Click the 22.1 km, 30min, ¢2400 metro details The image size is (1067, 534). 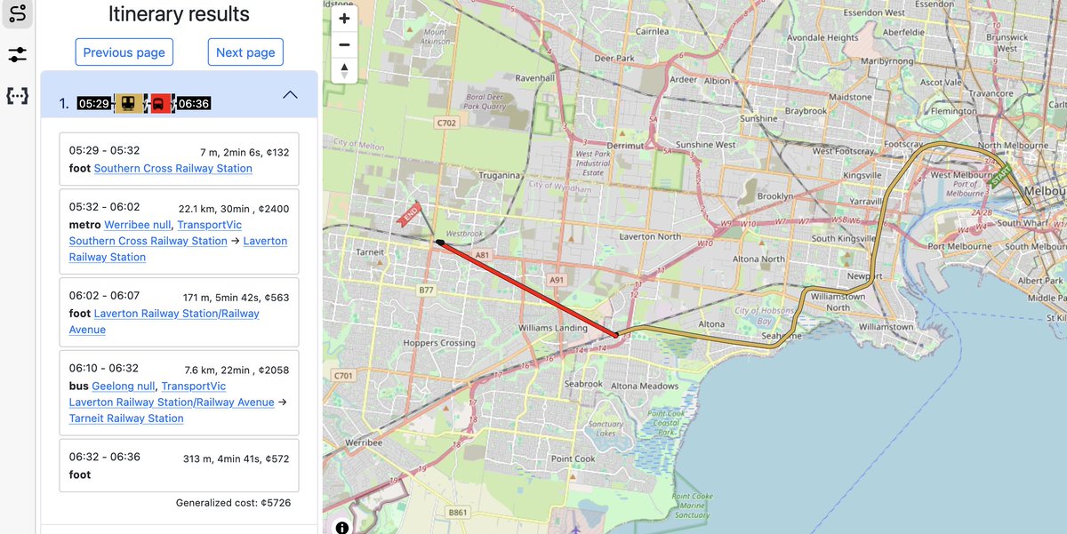(x=234, y=209)
